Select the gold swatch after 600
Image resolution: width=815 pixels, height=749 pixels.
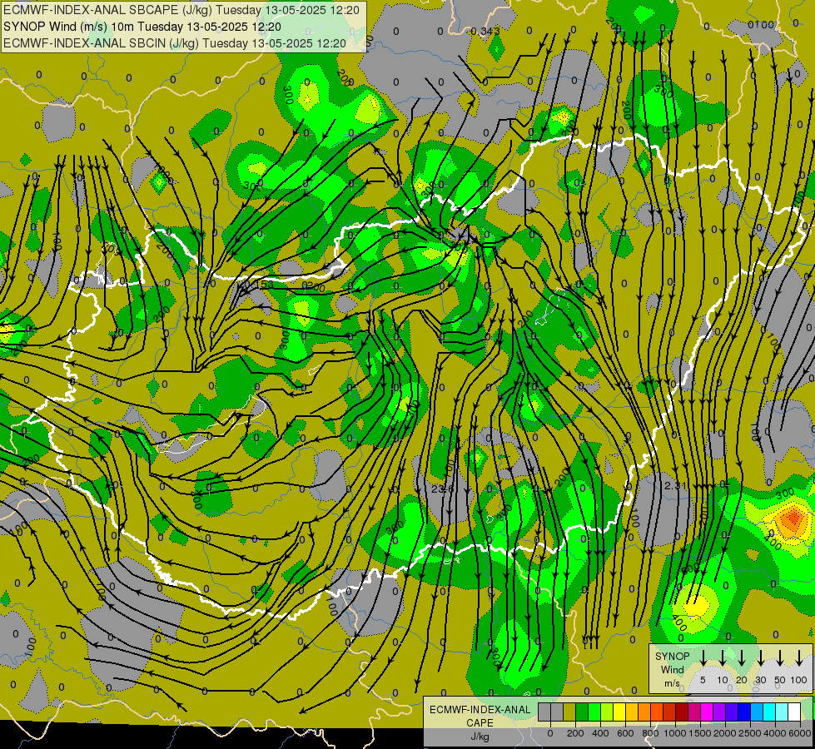click(632, 712)
